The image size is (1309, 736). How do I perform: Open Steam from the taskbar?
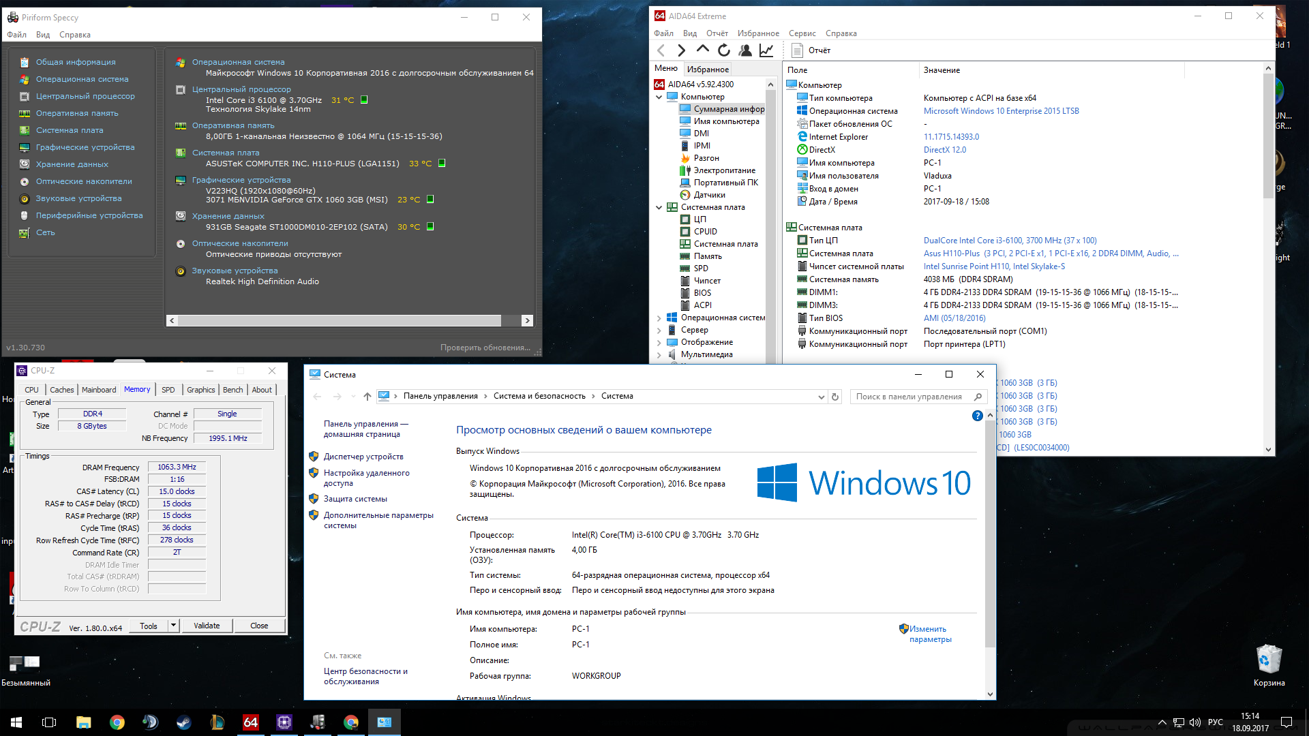pyautogui.click(x=184, y=722)
